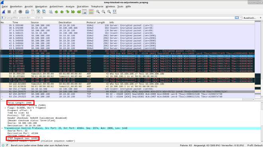The height and width of the screenshot is (147, 263).
Task: Click Profil: Default in status bar
Action: [x=255, y=145]
